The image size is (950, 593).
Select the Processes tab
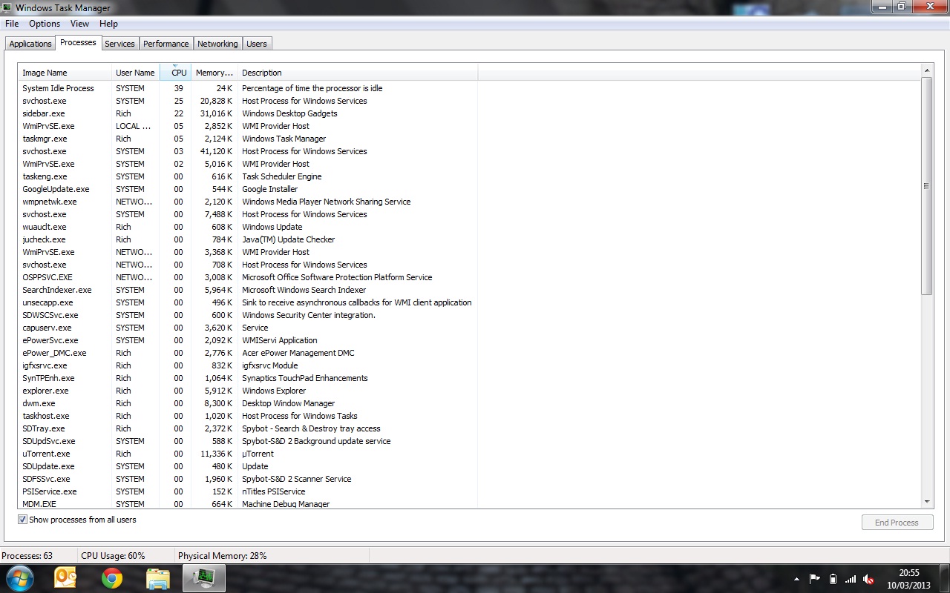[x=78, y=42]
